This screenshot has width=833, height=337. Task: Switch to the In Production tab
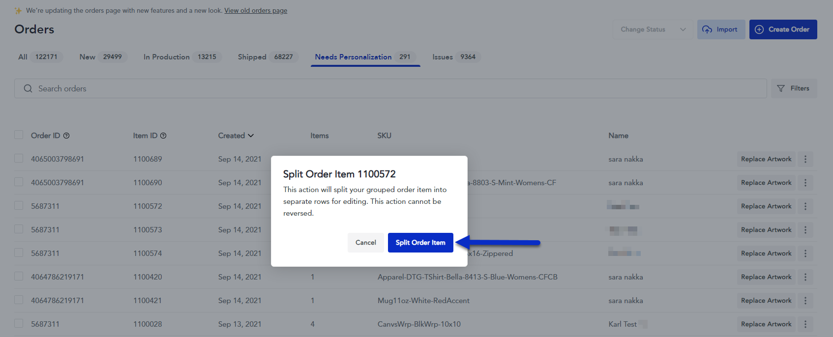[181, 57]
